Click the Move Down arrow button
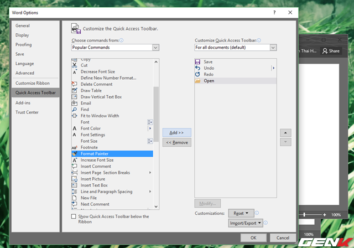This screenshot has width=354, height=248. coord(285,142)
